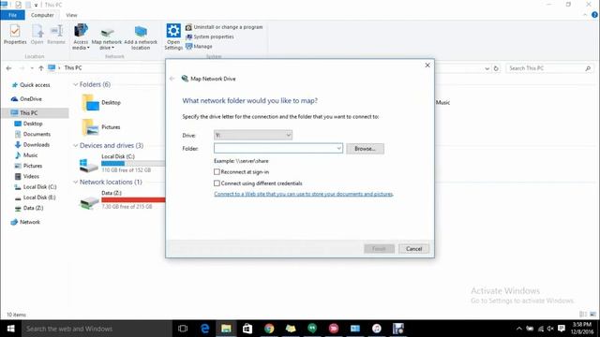Collapse Network locations (1) section
Viewport: 600px width, 337px height.
point(75,183)
